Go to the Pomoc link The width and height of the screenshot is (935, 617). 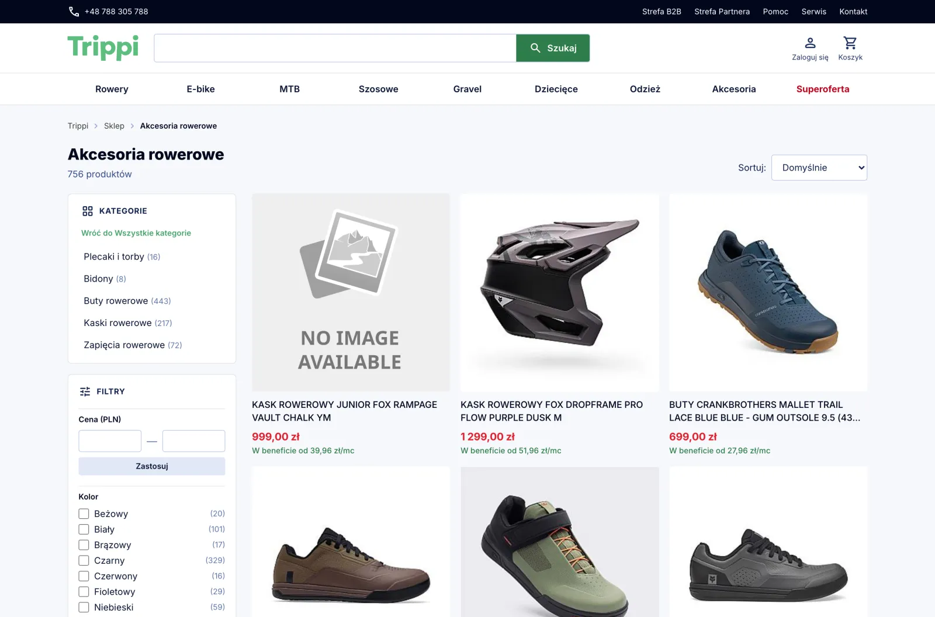775,12
